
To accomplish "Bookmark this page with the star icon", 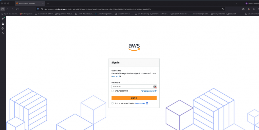I will coord(223,9).
